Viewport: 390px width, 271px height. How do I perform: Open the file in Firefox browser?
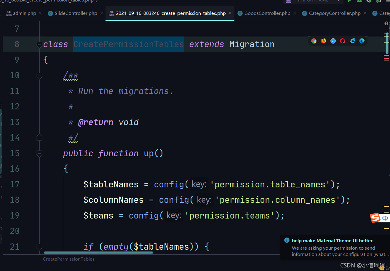click(x=323, y=41)
